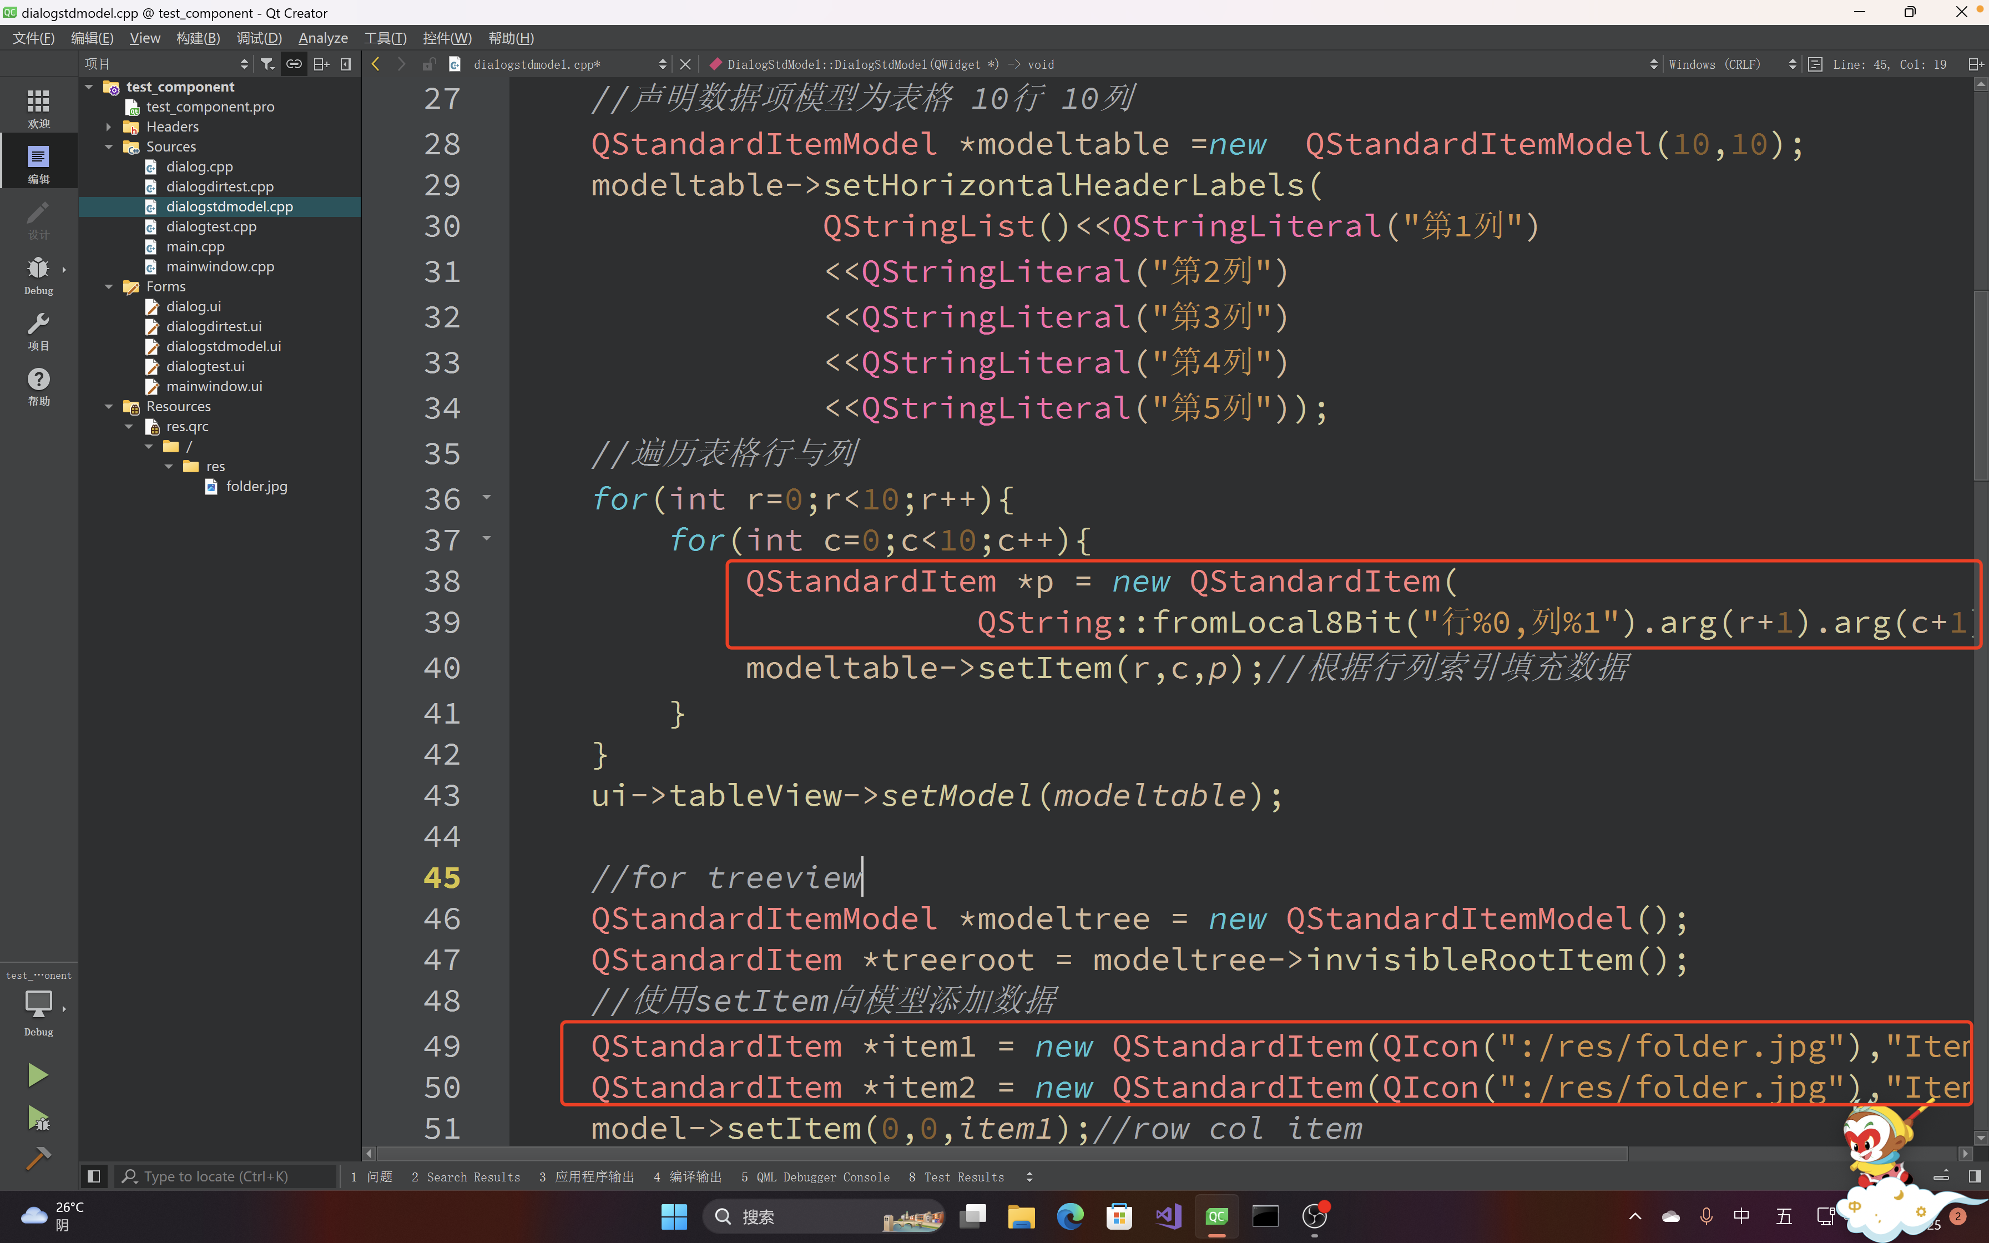Screen dimensions: 1989x1243
Task: Split the project side panel
Action: pos(321,64)
